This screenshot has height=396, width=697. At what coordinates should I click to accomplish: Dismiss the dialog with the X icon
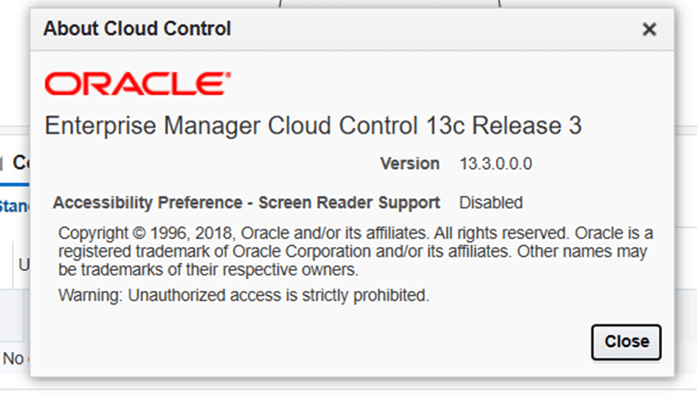click(x=649, y=30)
